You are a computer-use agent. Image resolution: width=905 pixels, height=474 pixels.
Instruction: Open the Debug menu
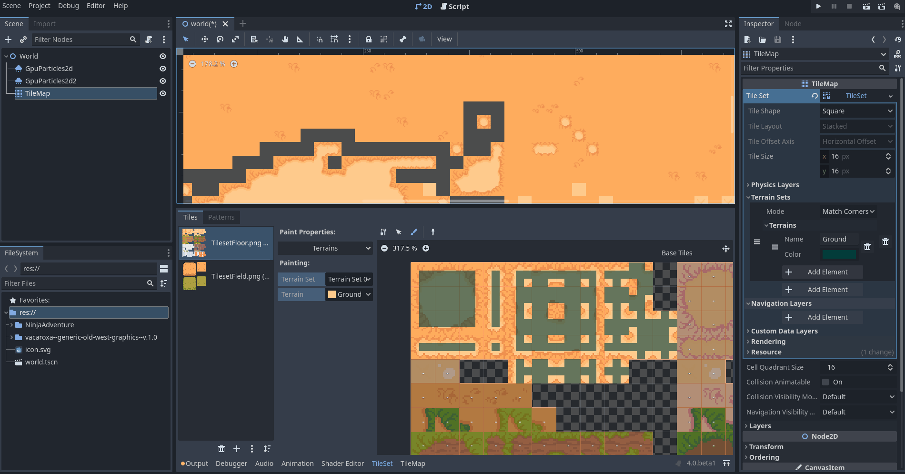pyautogui.click(x=68, y=6)
